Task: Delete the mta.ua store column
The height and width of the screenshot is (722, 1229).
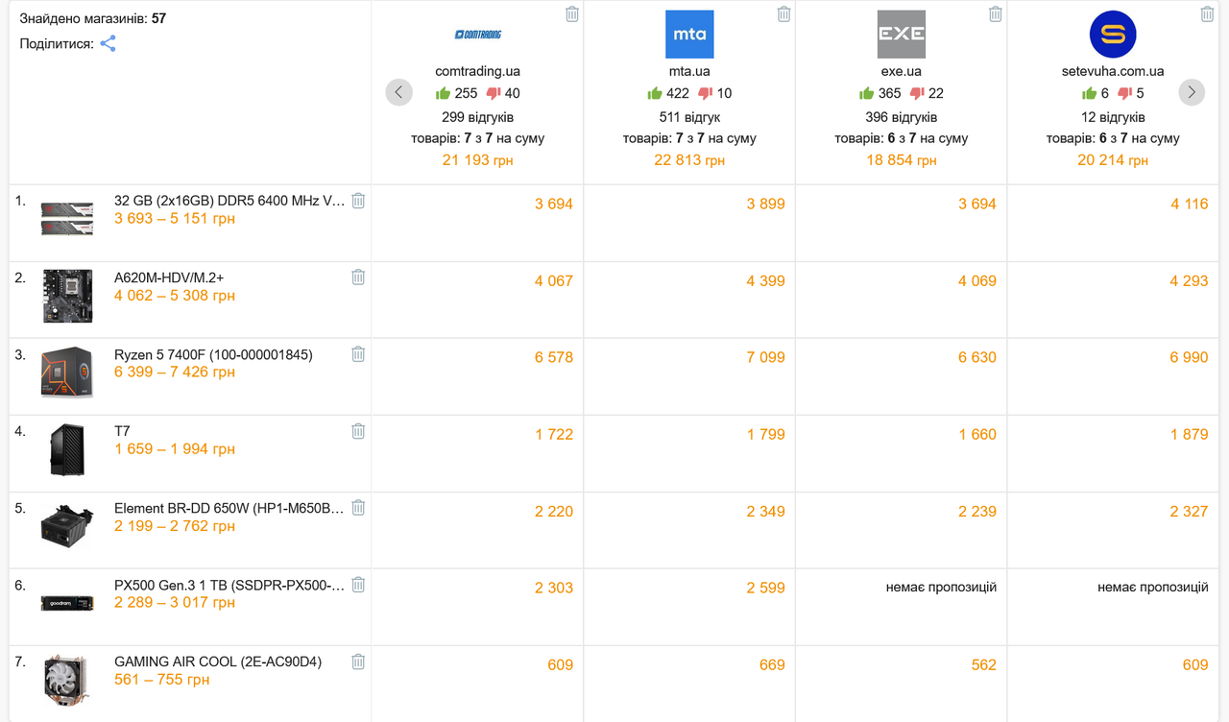Action: (x=784, y=14)
